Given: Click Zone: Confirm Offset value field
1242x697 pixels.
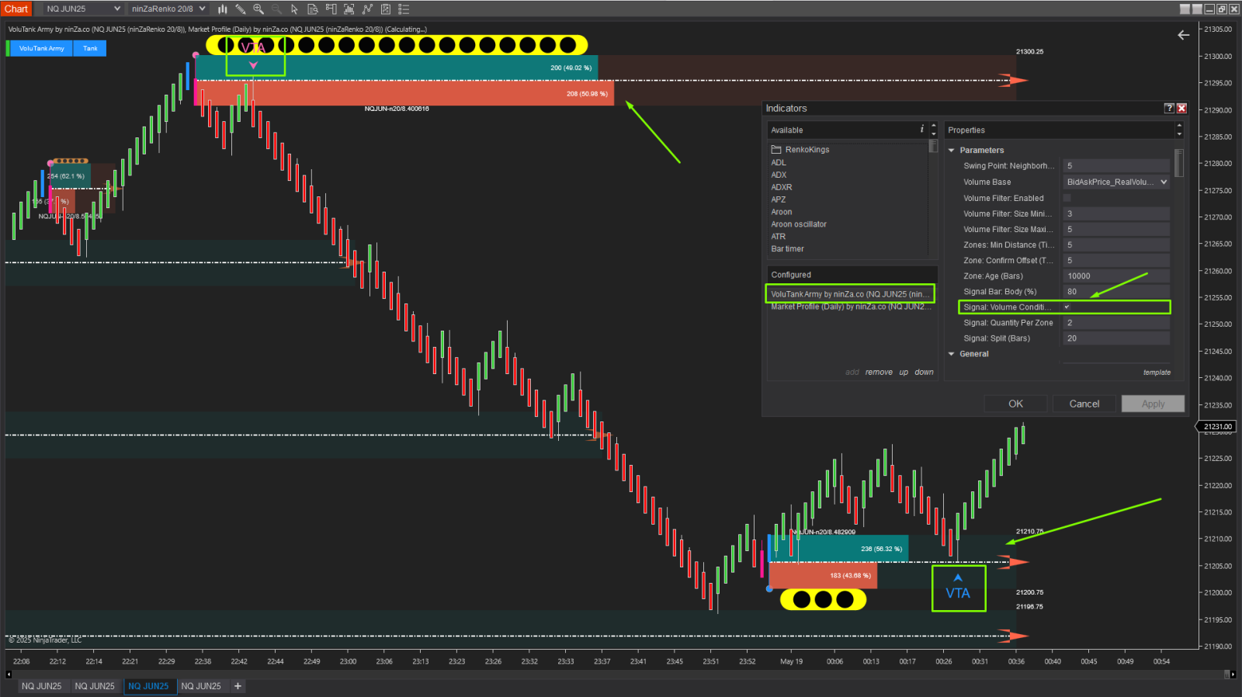Looking at the screenshot, I should tap(1116, 261).
